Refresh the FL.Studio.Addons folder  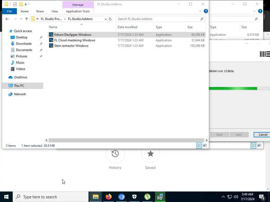tap(110, 19)
